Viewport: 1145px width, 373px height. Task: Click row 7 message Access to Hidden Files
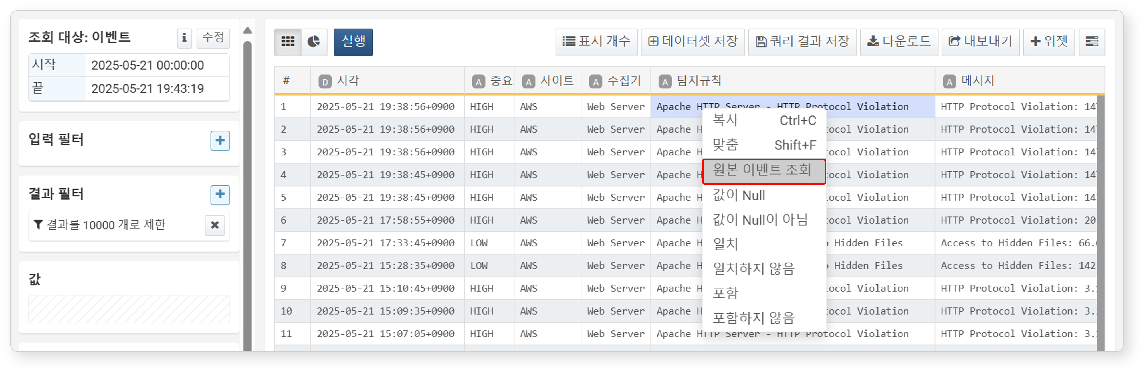coord(1016,243)
